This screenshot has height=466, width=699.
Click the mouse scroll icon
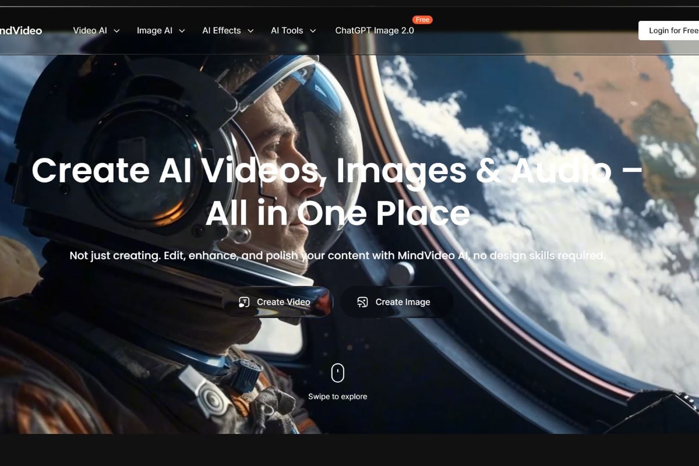(x=338, y=373)
